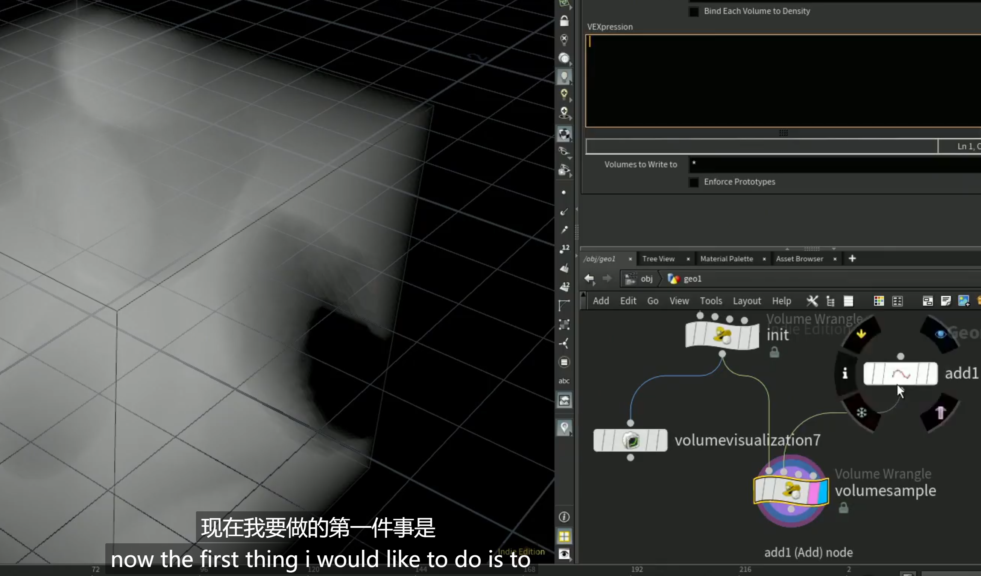Screen dimensions: 981x576
Task: Toggle lock camera to view padlock icon
Action: 564,21
